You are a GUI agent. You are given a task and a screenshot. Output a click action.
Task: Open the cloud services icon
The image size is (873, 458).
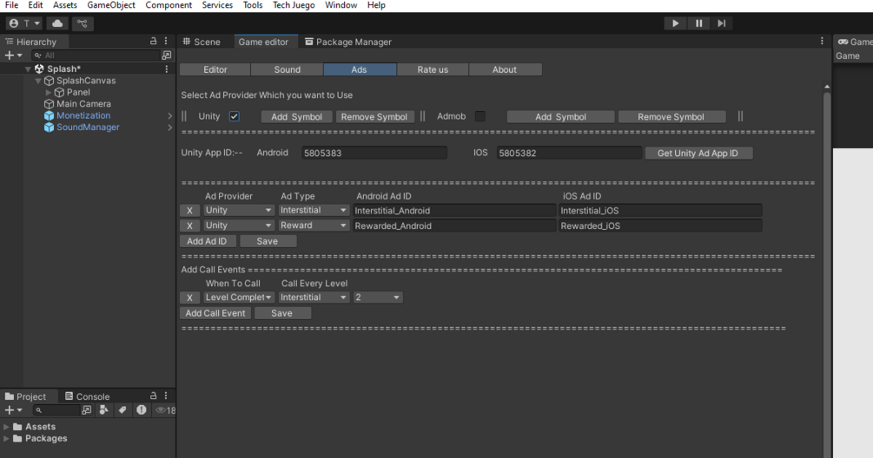coord(57,23)
